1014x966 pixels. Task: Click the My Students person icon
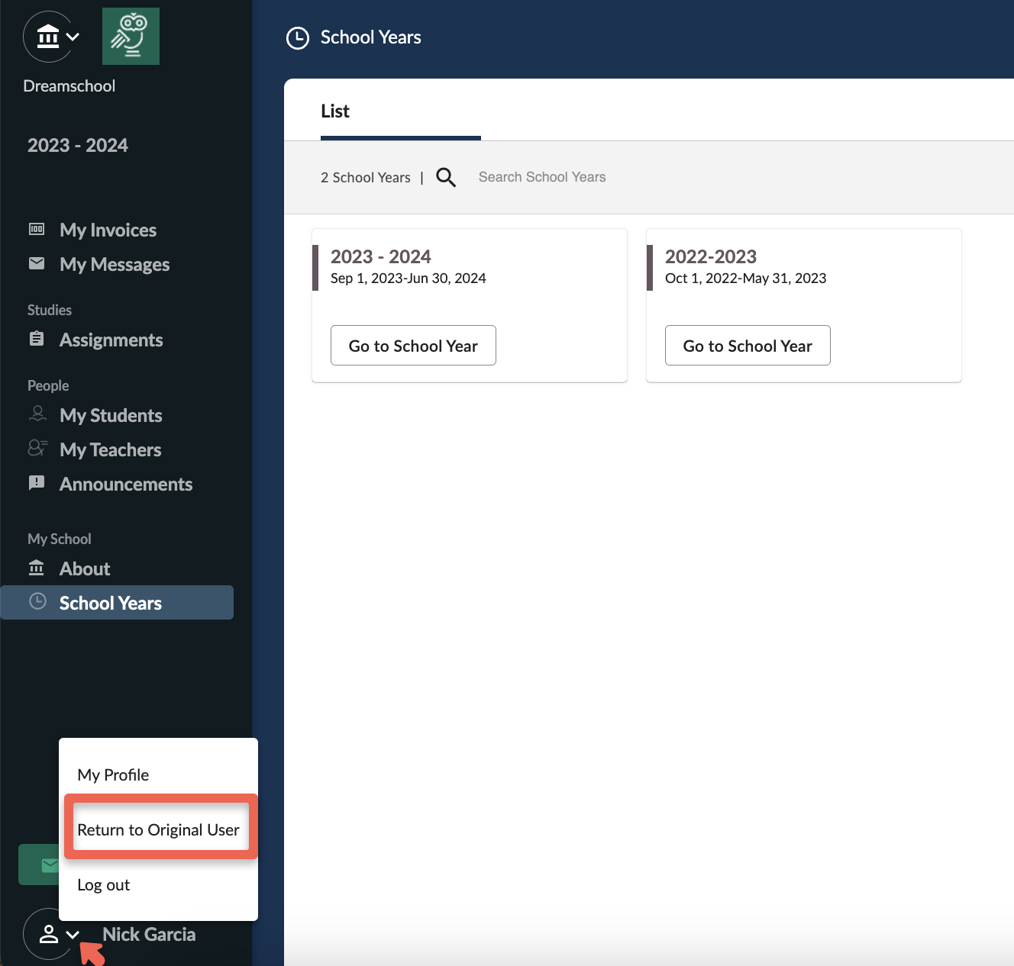[x=37, y=414]
